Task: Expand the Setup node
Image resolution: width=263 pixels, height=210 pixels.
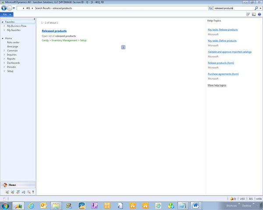Action: 4,71
